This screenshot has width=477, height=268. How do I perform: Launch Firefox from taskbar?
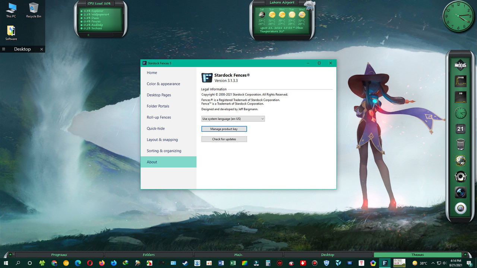point(102,263)
